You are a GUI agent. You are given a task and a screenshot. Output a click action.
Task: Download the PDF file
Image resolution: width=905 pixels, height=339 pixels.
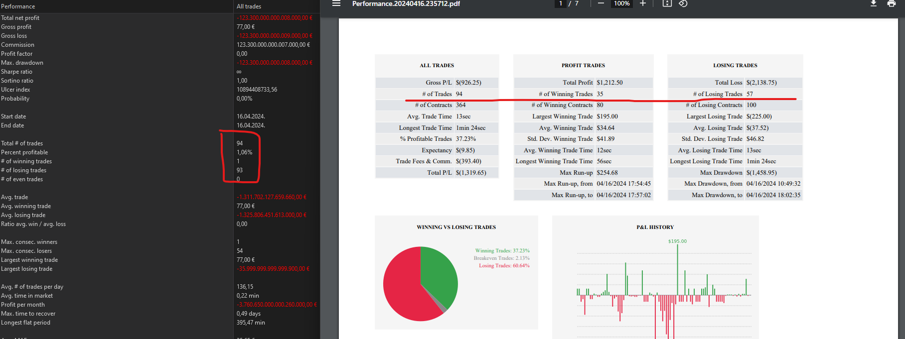(x=874, y=3)
